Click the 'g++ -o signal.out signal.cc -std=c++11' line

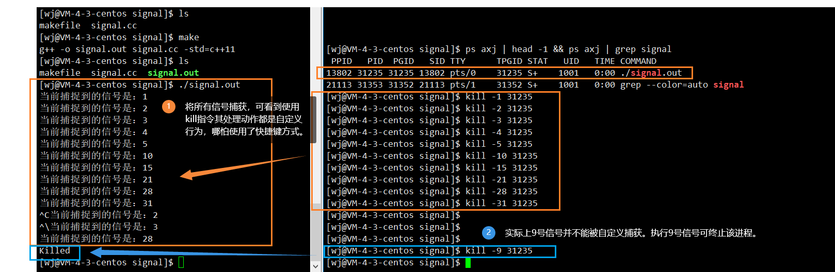137,49
